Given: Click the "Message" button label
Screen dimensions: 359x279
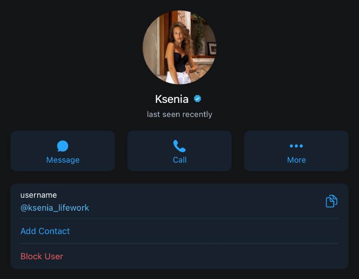Looking at the screenshot, I should pos(63,160).
